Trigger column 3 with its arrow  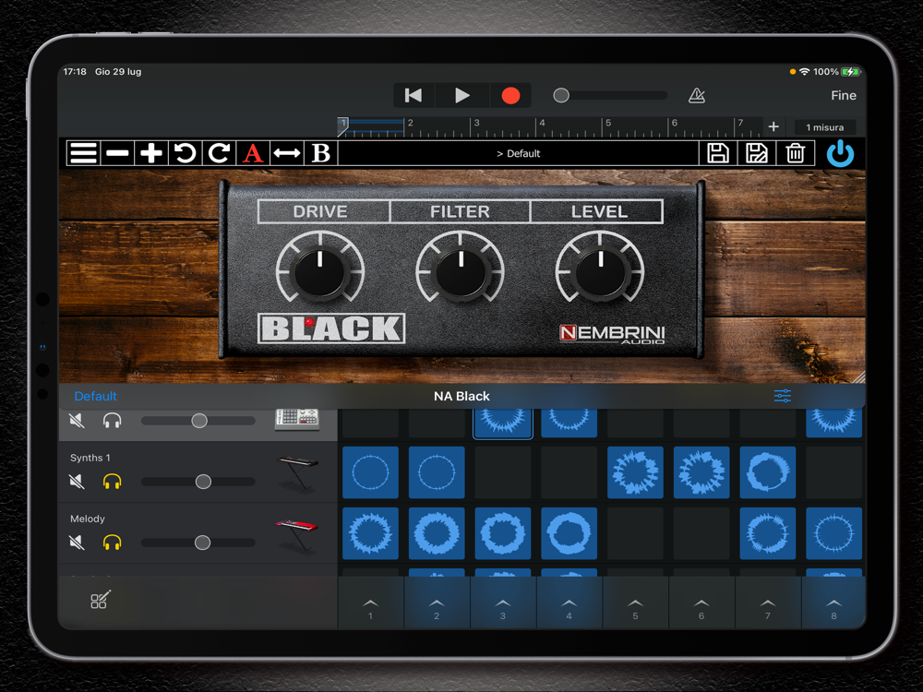click(x=503, y=603)
